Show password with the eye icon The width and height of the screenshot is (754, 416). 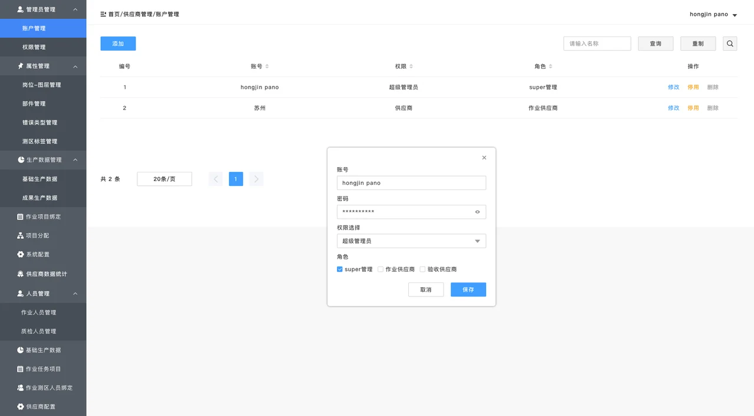click(478, 212)
